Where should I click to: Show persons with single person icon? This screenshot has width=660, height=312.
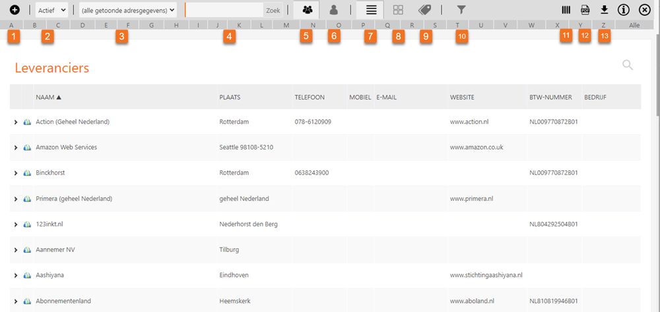(x=334, y=10)
